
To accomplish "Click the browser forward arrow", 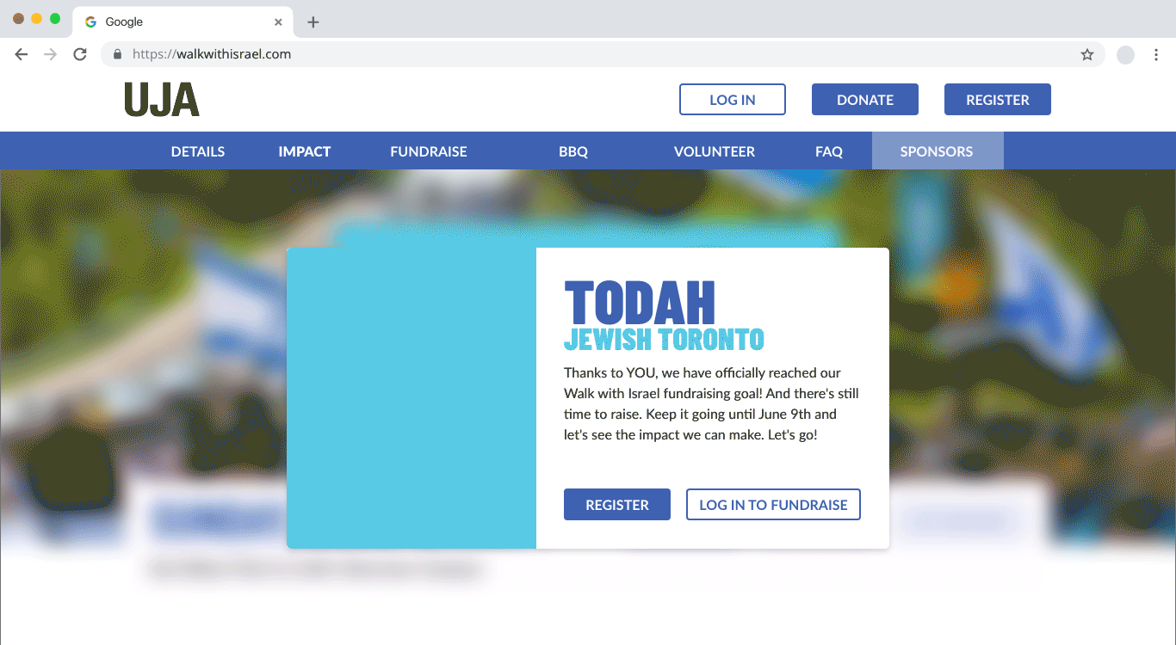I will click(x=51, y=54).
